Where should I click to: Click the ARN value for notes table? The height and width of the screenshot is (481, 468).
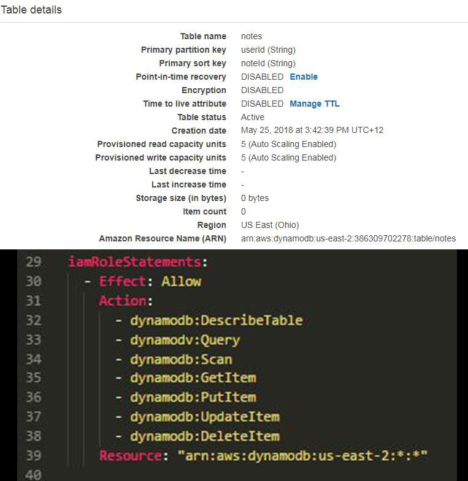tap(348, 238)
